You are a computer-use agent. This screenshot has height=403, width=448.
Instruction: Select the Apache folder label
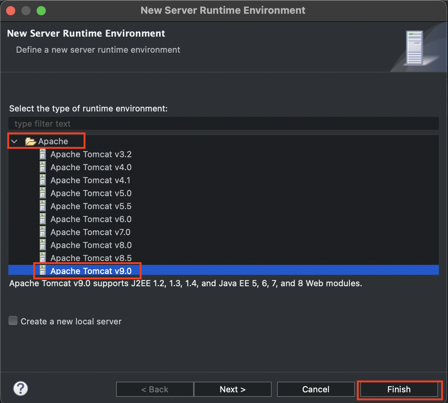point(53,141)
